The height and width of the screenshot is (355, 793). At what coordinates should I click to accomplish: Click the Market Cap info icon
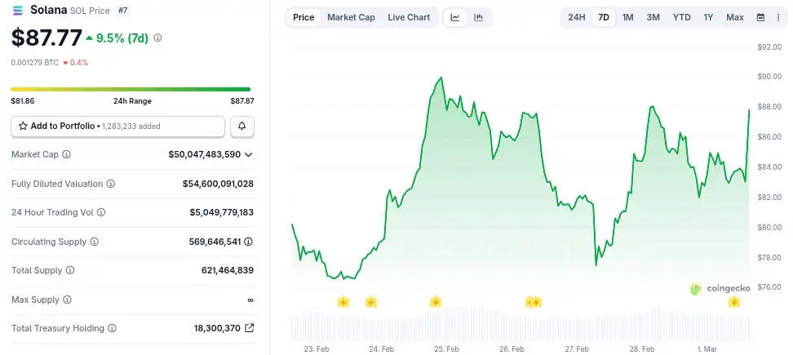tap(66, 154)
